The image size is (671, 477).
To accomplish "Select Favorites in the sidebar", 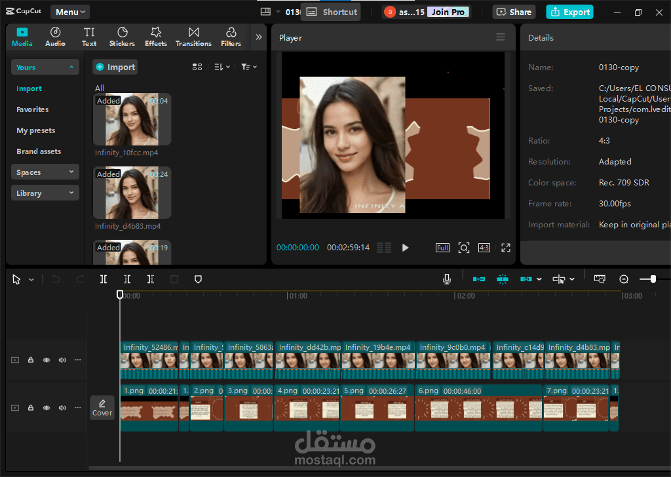I will pos(33,109).
